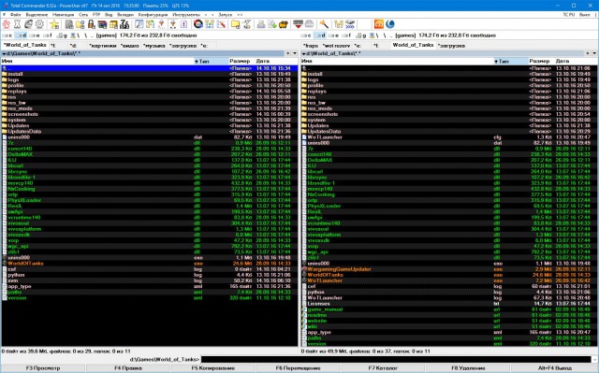The image size is (599, 373).
Task: Click the Alt+F4 Выход button
Action: coord(555,368)
